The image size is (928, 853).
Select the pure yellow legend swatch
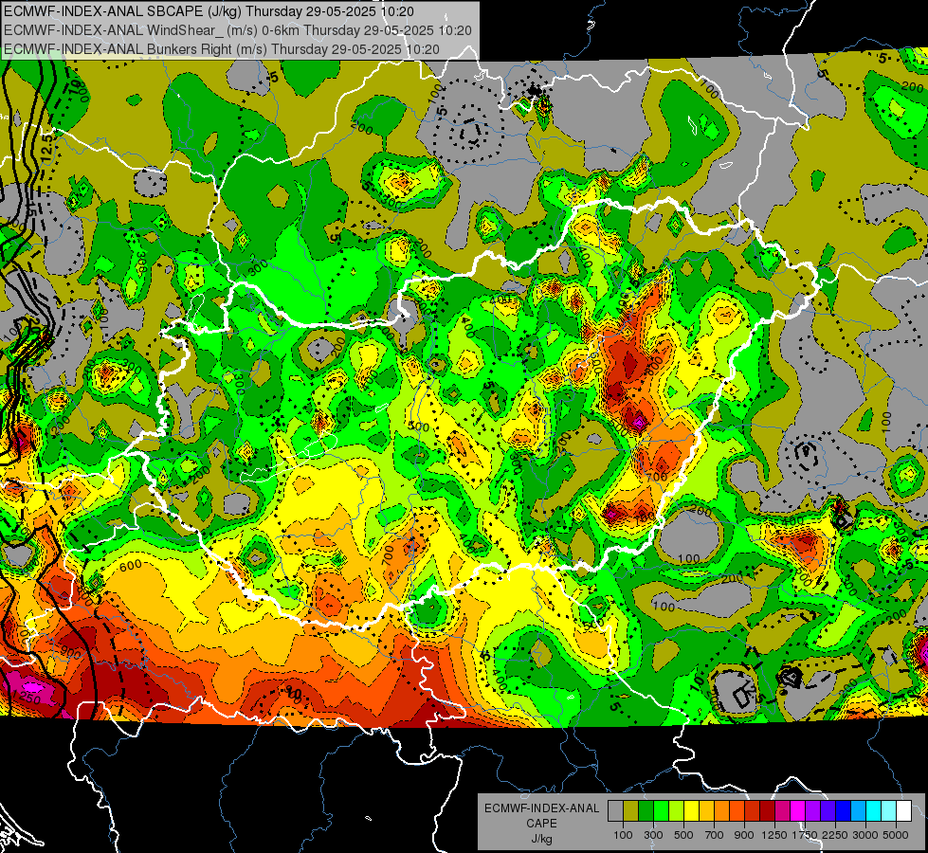[691, 810]
